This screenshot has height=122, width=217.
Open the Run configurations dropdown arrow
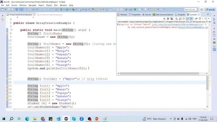tap(70, 9)
